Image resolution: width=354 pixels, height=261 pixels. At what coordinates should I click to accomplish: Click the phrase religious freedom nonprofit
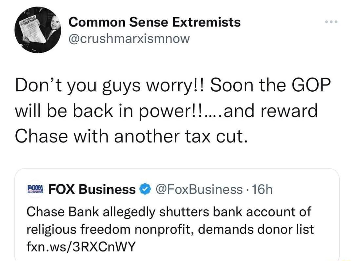coord(108,229)
